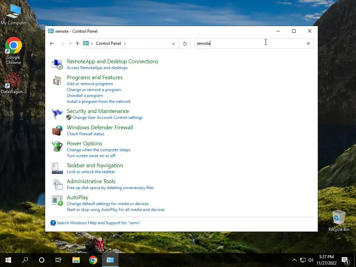Go back with the back arrow

[52, 43]
